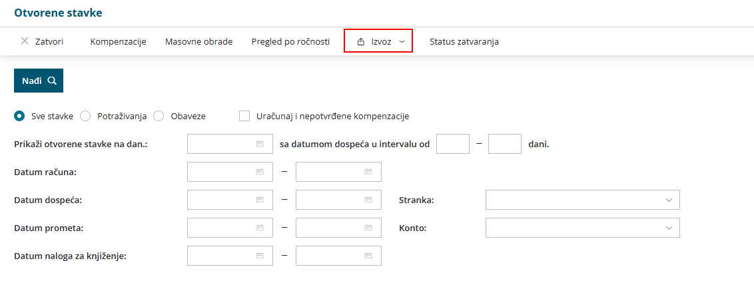754x299 pixels.
Task: Open the calendar for the Datum dospeća start date
Action: 260,200
